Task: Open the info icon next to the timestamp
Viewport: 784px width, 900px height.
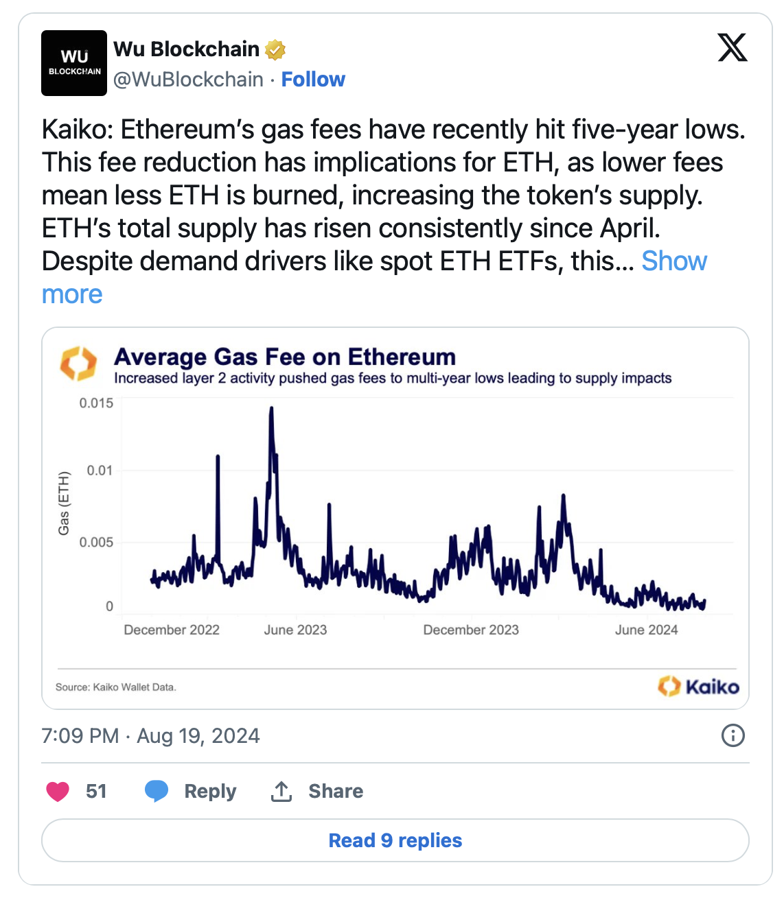Action: point(733,736)
